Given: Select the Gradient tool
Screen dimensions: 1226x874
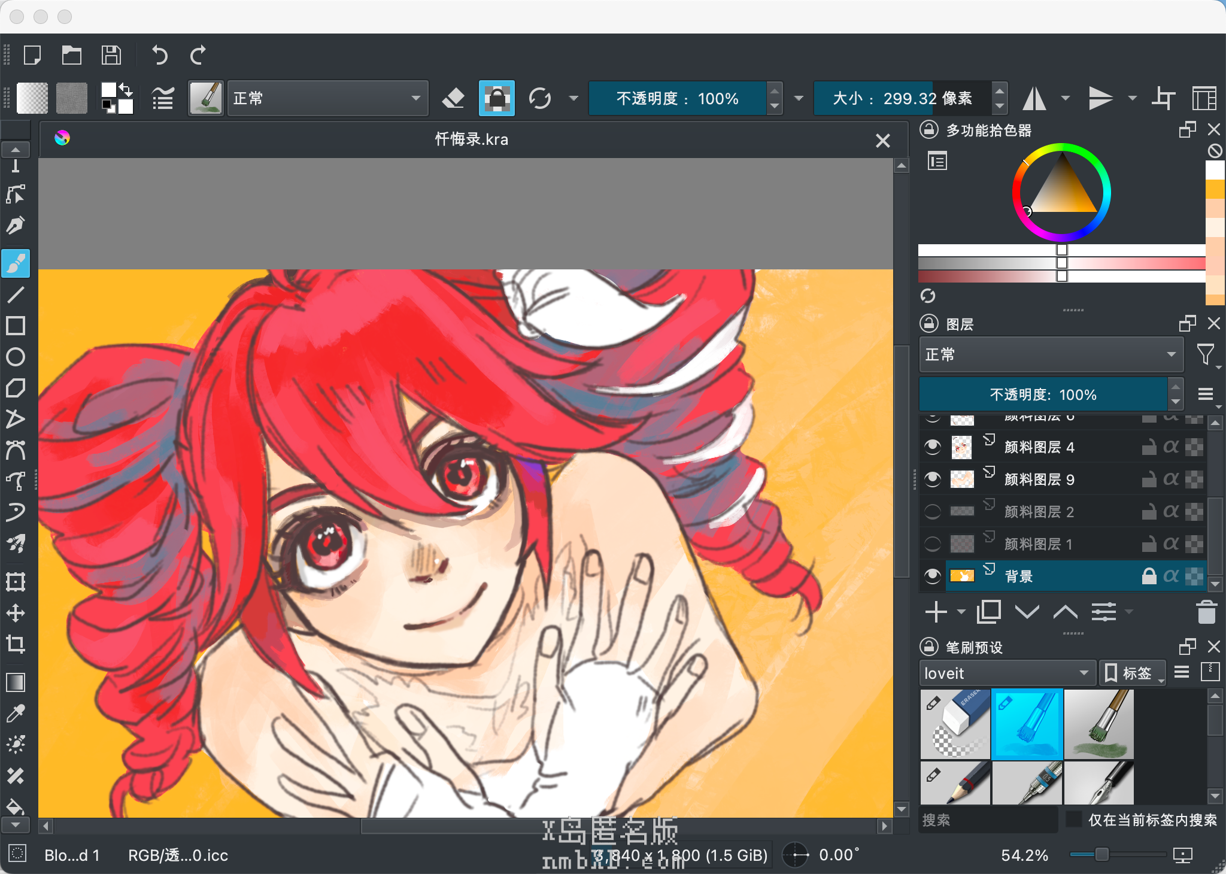Looking at the screenshot, I should tap(16, 682).
